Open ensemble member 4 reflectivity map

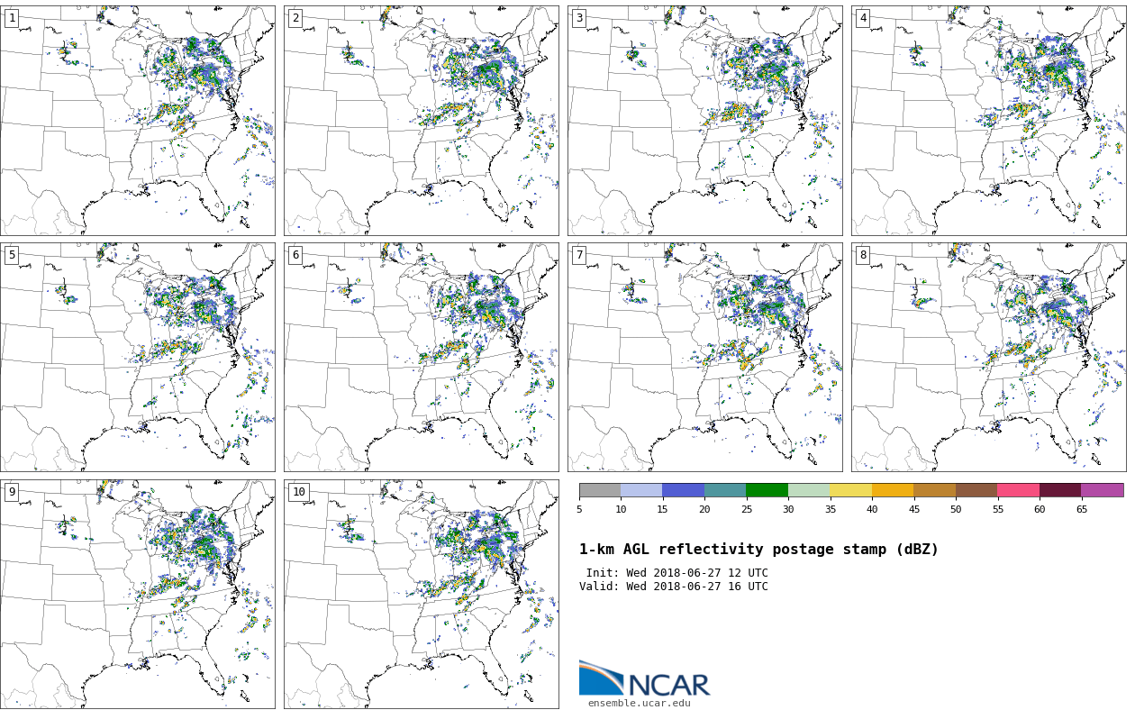click(x=989, y=121)
